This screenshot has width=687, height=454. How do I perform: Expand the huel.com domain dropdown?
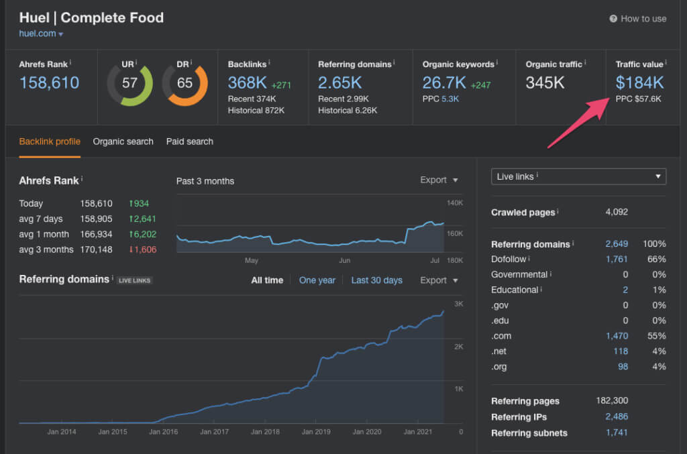point(61,34)
